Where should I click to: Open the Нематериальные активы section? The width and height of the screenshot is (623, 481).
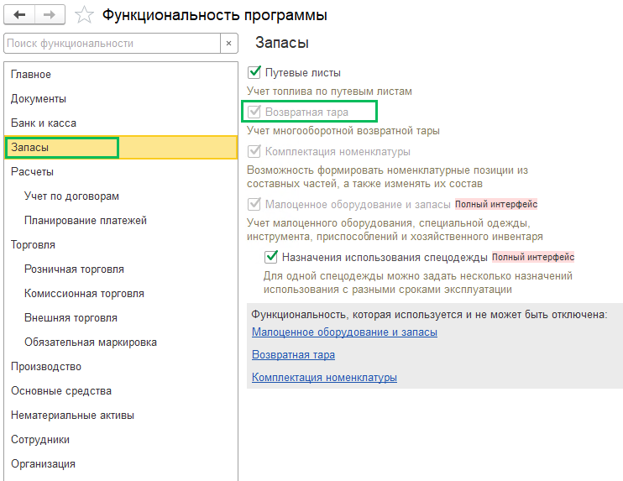coord(121,415)
